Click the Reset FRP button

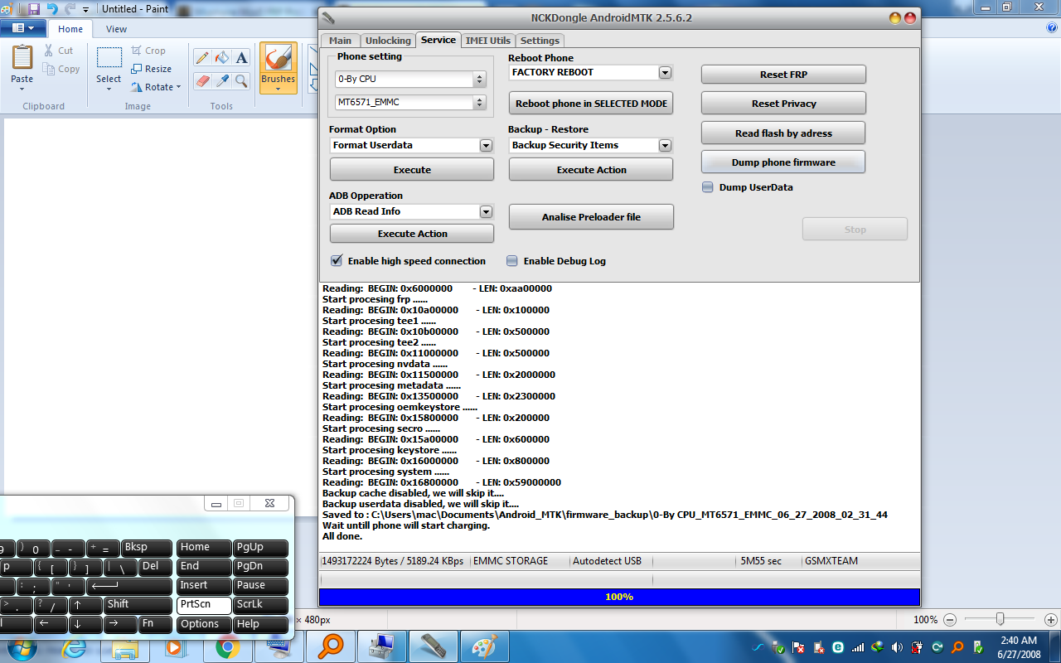click(783, 75)
